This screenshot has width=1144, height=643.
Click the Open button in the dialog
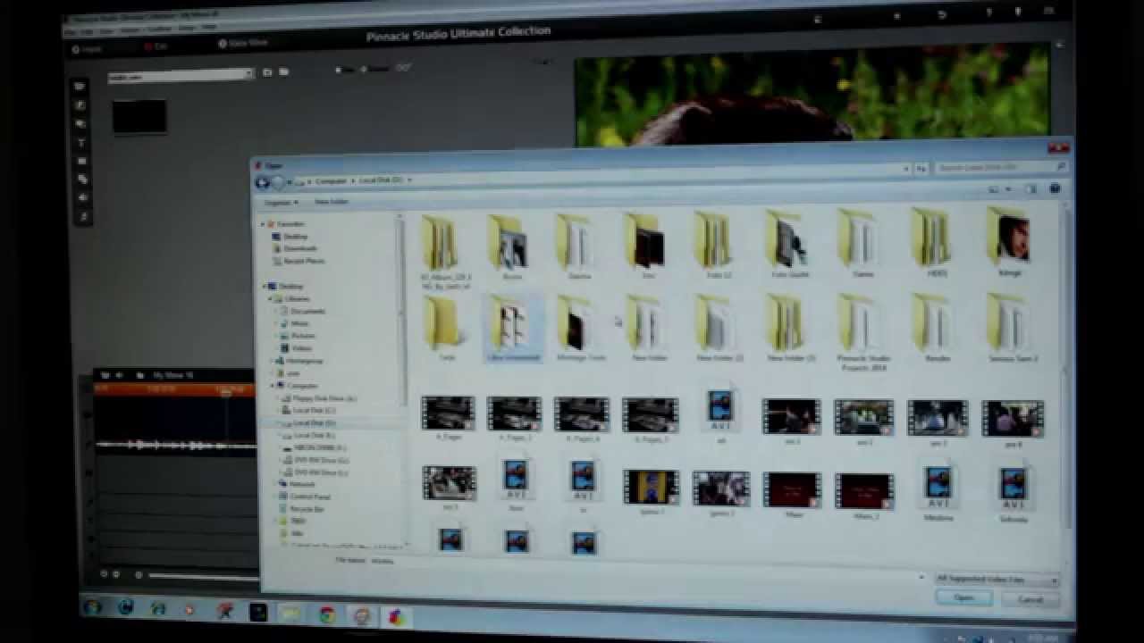click(x=963, y=597)
